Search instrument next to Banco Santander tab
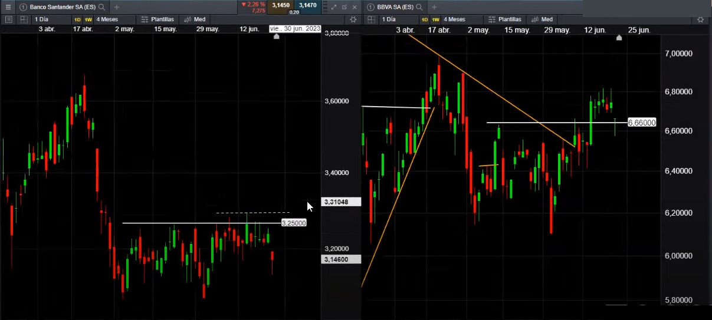This screenshot has width=712, height=320. [101, 7]
